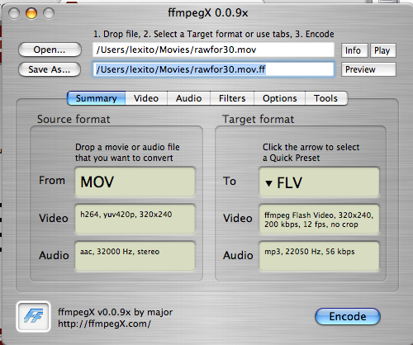Screen dimensions: 413x345
Task: Click the mp3 target Audio settings box
Action: (x=319, y=256)
